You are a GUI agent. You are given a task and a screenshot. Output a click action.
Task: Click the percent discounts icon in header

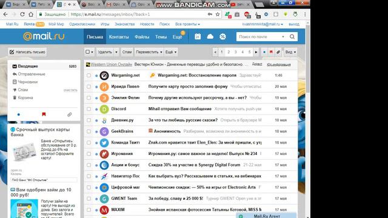222,36
